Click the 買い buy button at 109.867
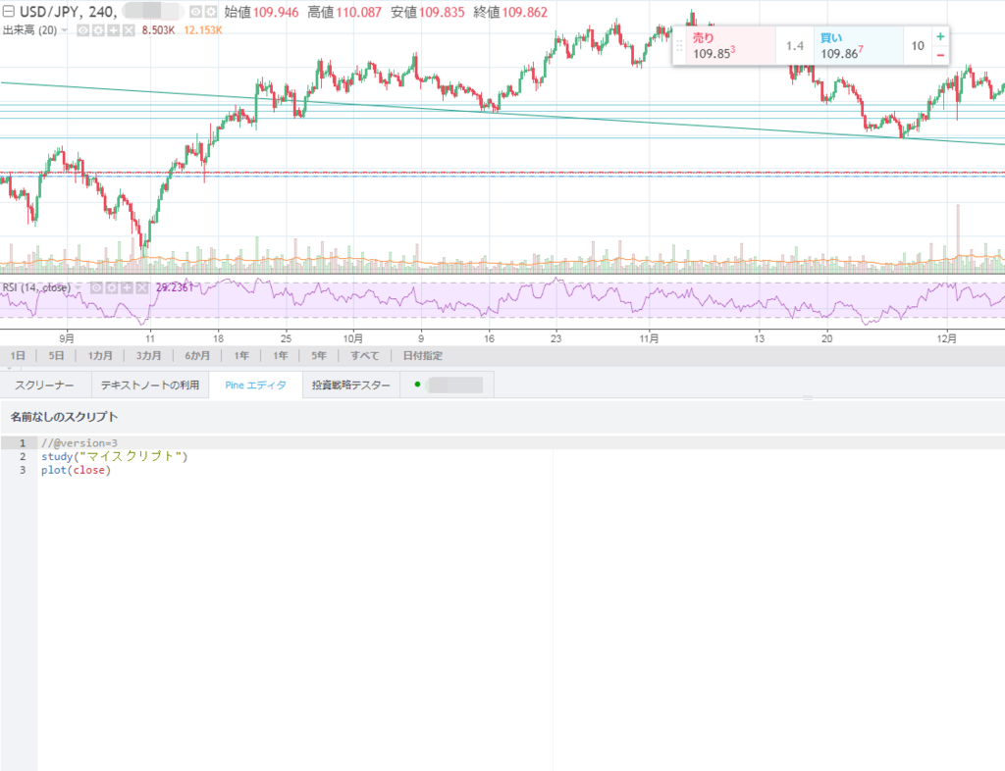This screenshot has height=771, width=1005. coord(859,46)
